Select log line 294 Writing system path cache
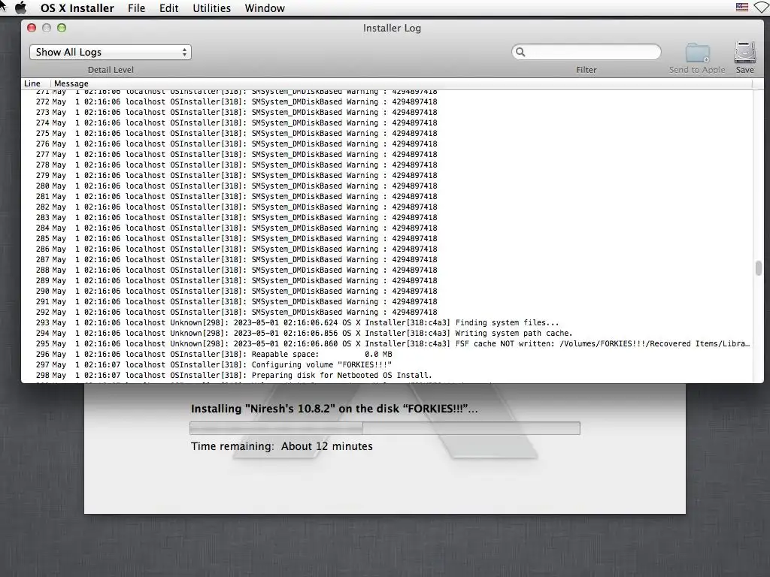 coord(387,333)
